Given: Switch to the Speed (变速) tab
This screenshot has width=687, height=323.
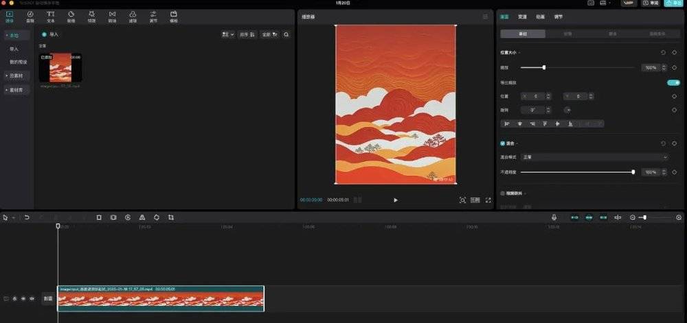Looking at the screenshot, I should [522, 16].
